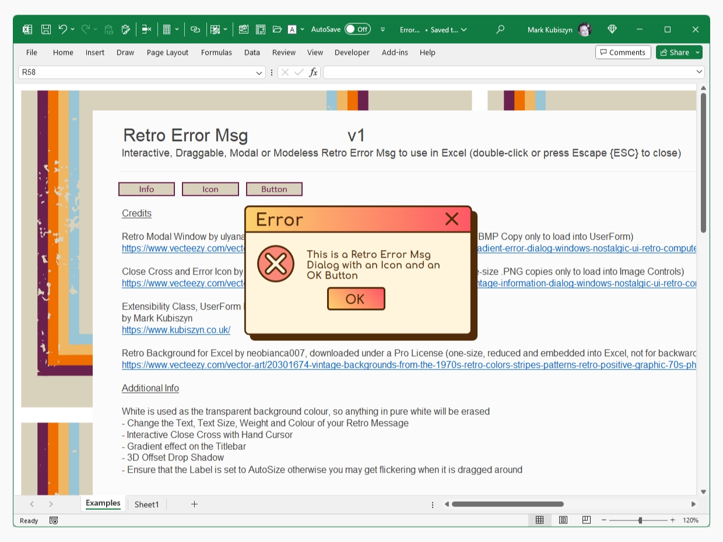Click the Save icon in the title bar
This screenshot has height=542, width=723.
46,29
